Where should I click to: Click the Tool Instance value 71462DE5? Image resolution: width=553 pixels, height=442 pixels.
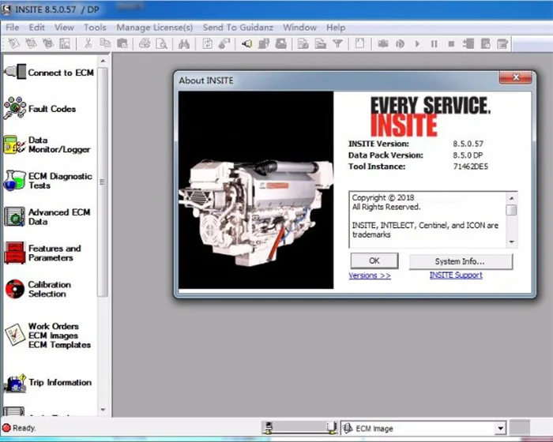tap(471, 167)
